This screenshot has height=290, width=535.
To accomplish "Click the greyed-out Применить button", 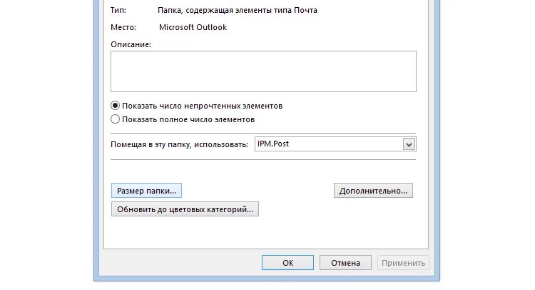I will click(x=403, y=263).
